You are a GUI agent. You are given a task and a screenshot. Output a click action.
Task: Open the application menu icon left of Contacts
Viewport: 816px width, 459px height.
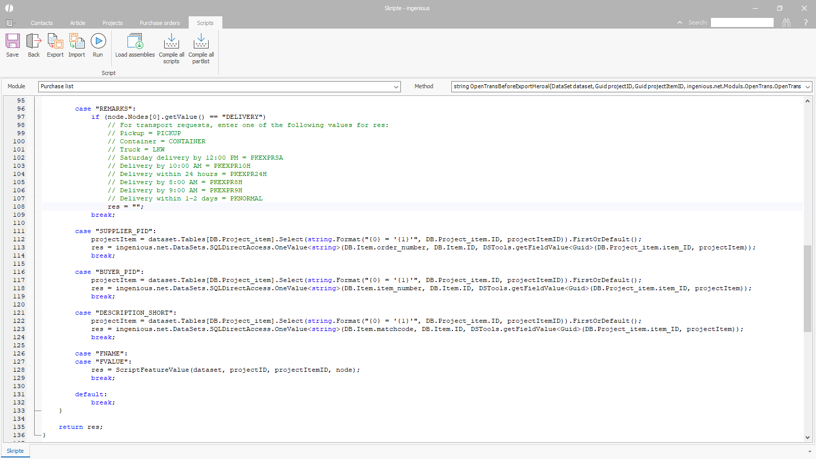pos(10,23)
